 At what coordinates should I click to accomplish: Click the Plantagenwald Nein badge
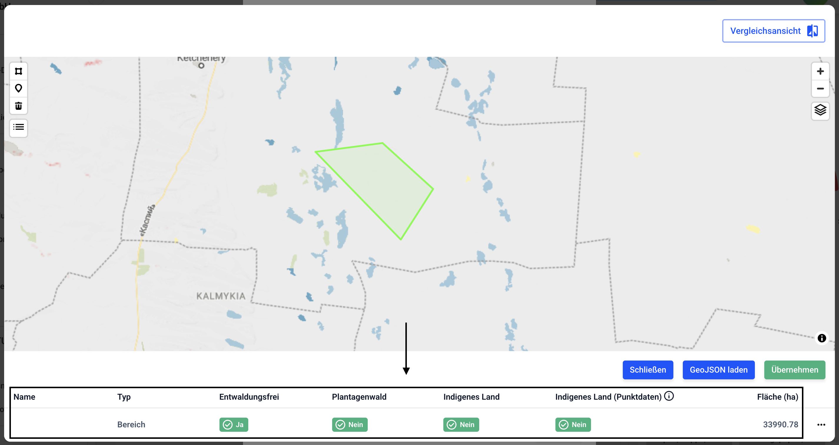349,424
